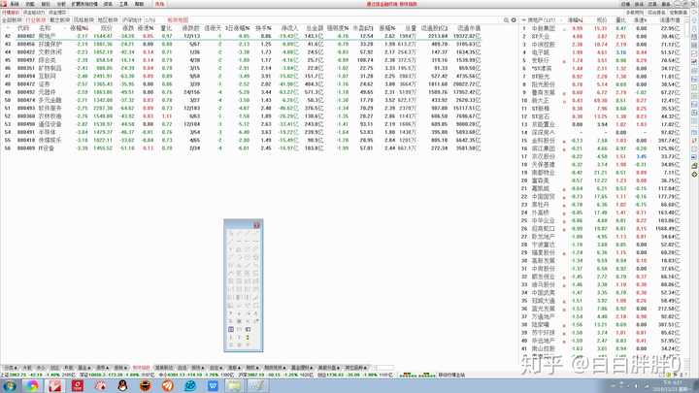Open the settings gear icon beside search
The height and width of the screenshot is (393, 699).
[514, 20]
